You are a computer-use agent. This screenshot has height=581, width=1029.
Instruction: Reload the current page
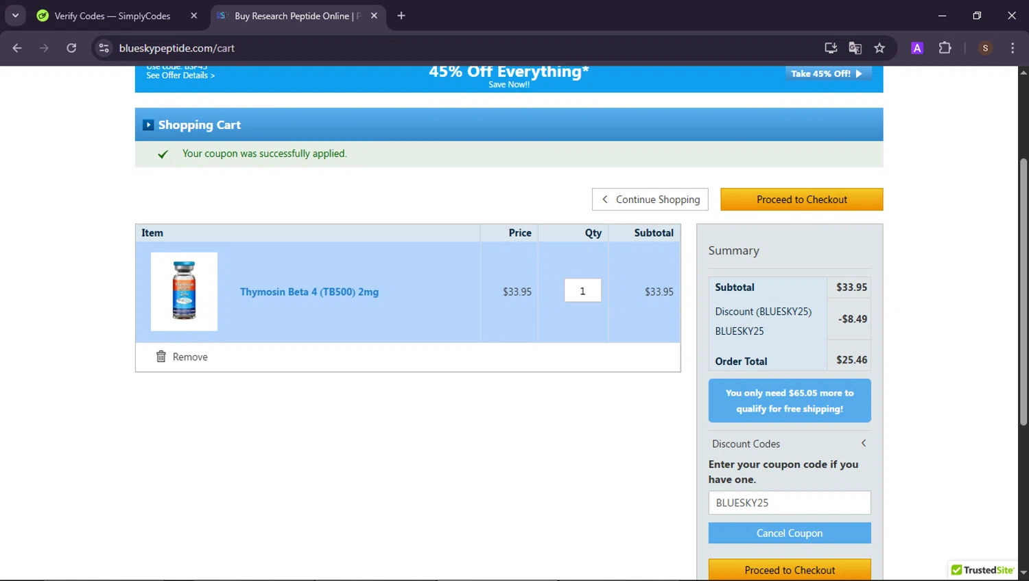coord(71,48)
